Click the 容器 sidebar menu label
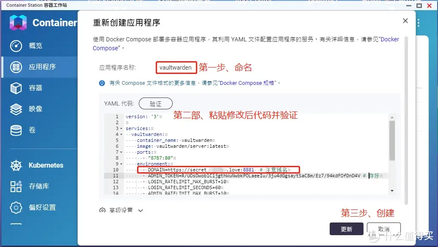438x247 pixels. [36, 88]
